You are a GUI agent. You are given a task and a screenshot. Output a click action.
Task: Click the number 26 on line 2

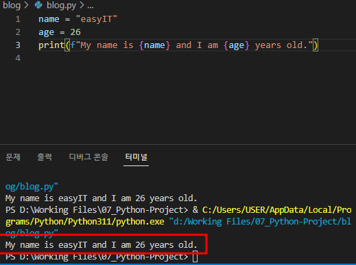point(75,32)
